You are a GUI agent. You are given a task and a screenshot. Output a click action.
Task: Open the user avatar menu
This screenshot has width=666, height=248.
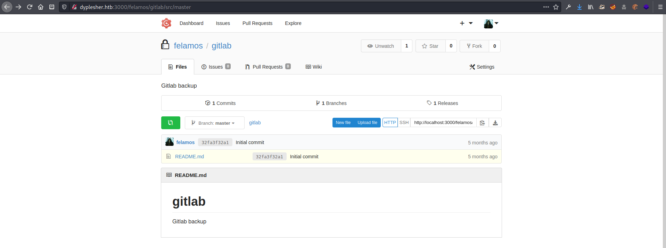(x=491, y=24)
